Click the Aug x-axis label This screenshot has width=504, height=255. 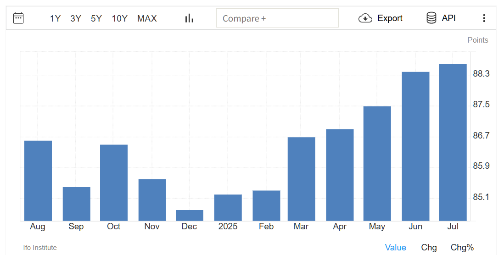coord(38,227)
